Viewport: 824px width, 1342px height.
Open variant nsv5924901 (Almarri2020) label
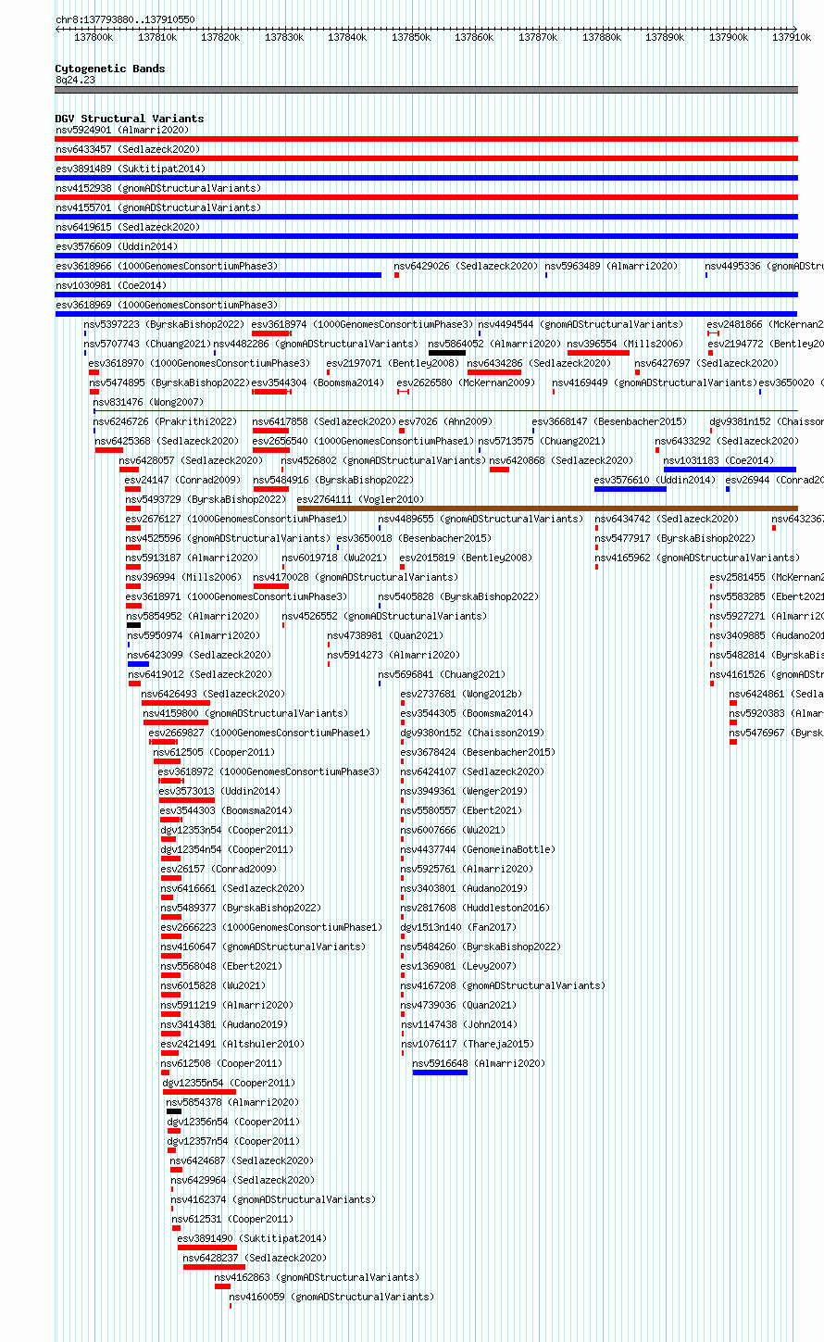pyautogui.click(x=122, y=130)
